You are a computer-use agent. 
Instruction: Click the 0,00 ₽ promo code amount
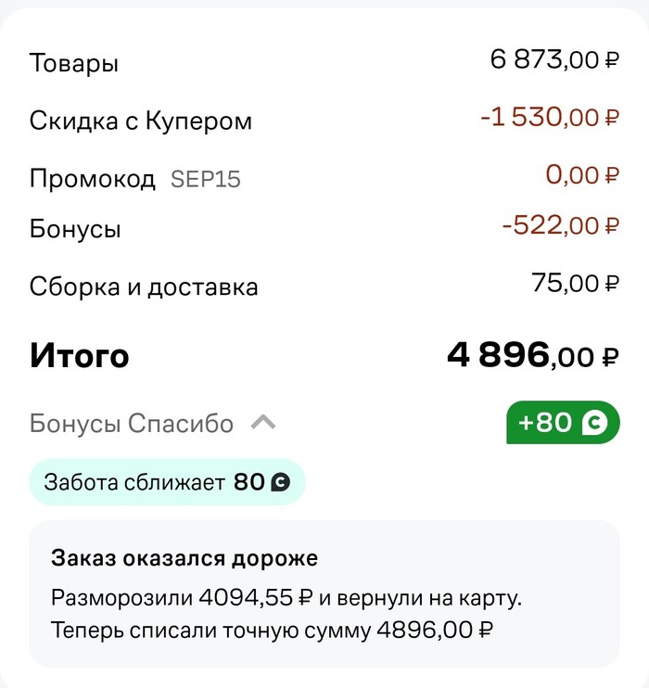point(582,174)
